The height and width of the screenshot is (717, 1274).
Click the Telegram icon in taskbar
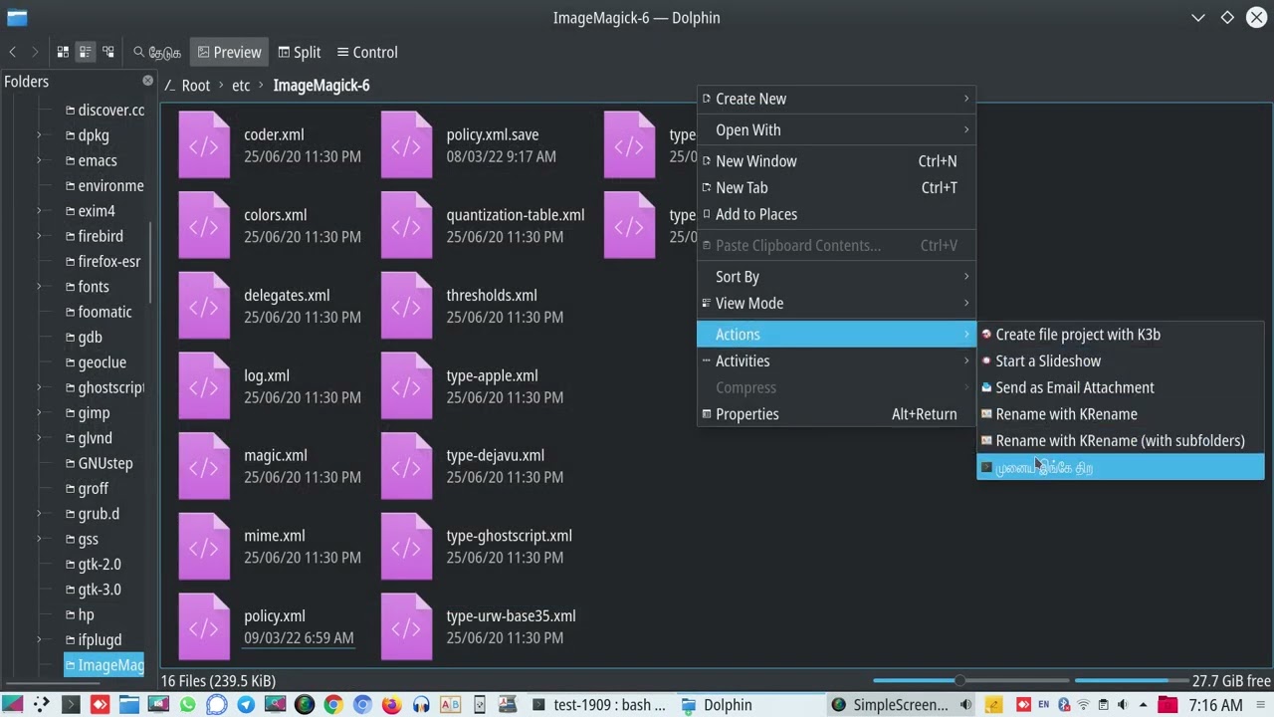246,705
